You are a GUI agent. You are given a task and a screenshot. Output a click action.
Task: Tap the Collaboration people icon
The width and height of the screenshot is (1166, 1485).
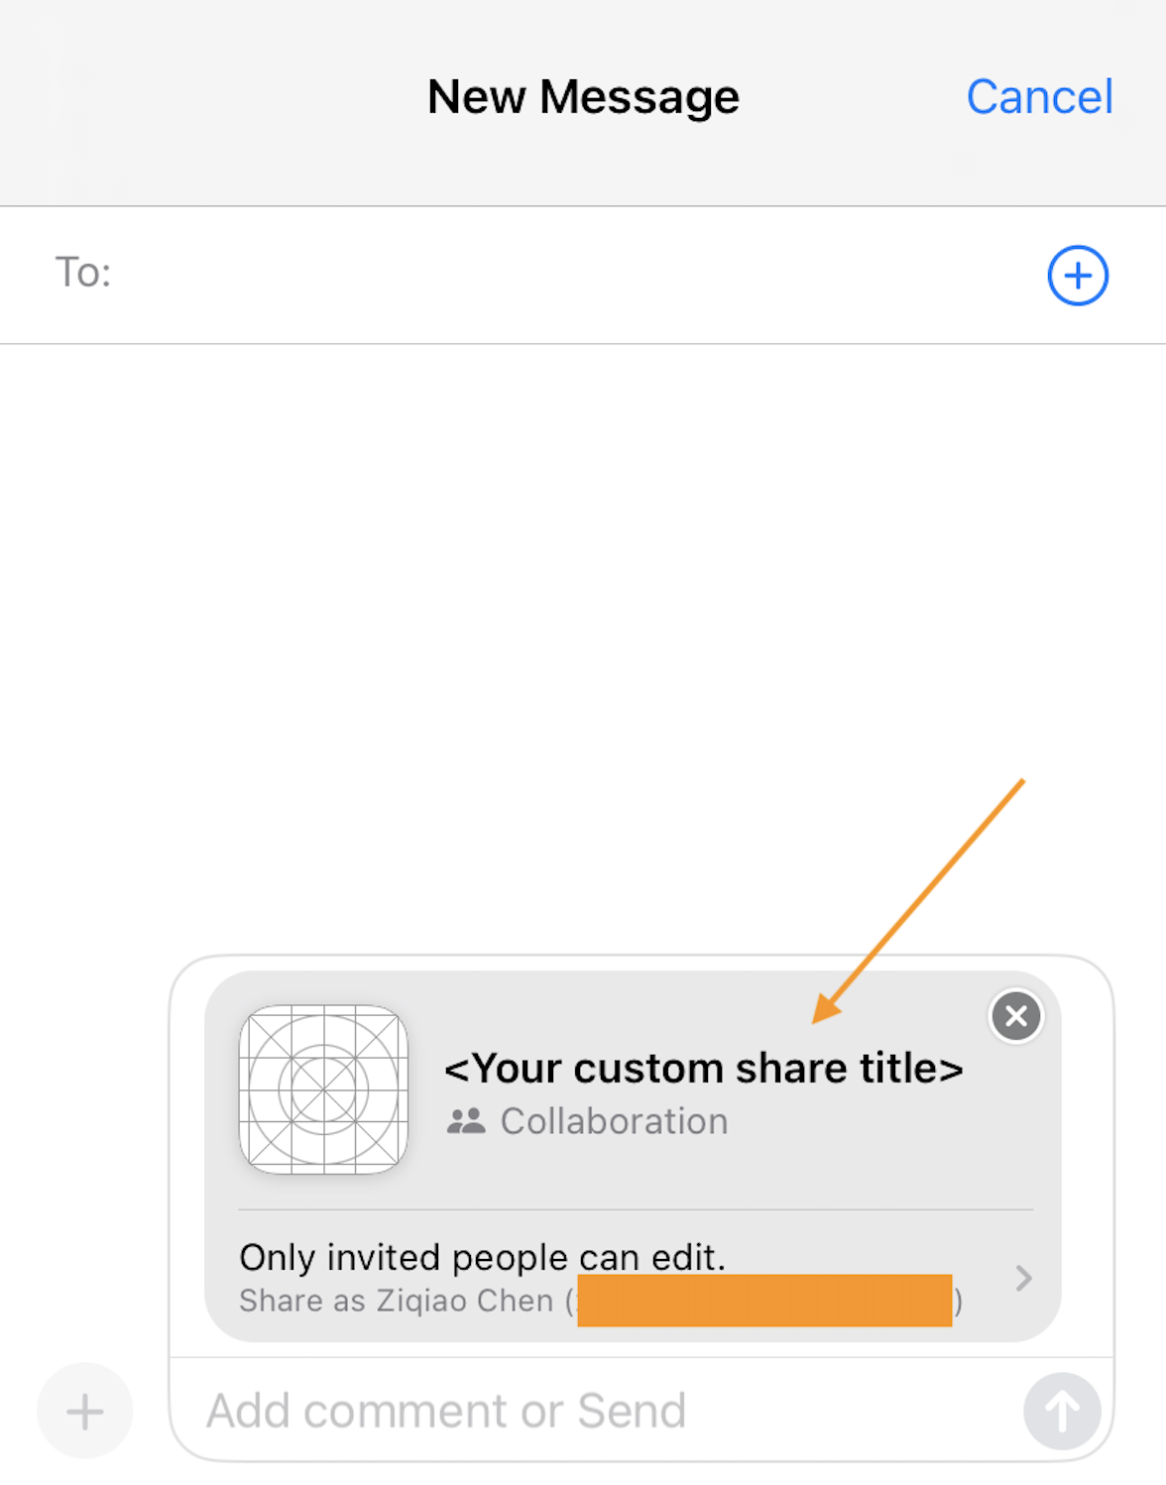pyautogui.click(x=466, y=1121)
